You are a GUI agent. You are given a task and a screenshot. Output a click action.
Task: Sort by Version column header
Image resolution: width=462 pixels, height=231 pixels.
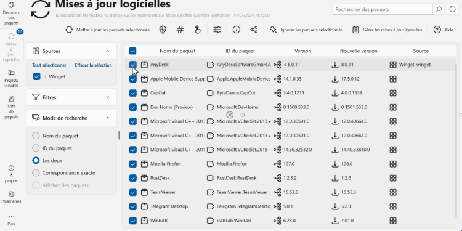[x=302, y=51]
